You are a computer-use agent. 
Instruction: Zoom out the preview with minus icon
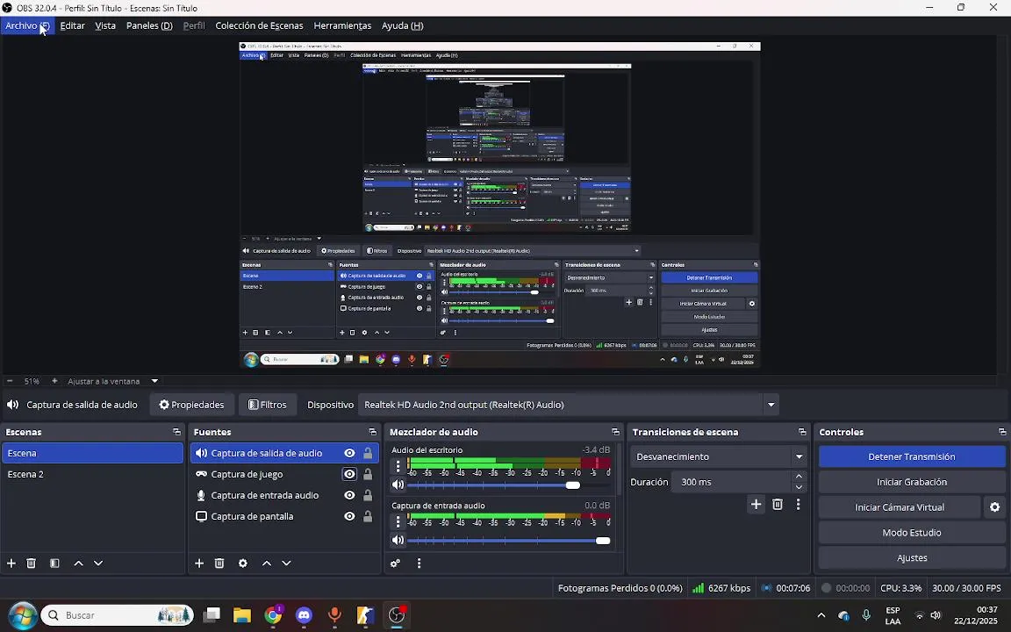click(10, 381)
